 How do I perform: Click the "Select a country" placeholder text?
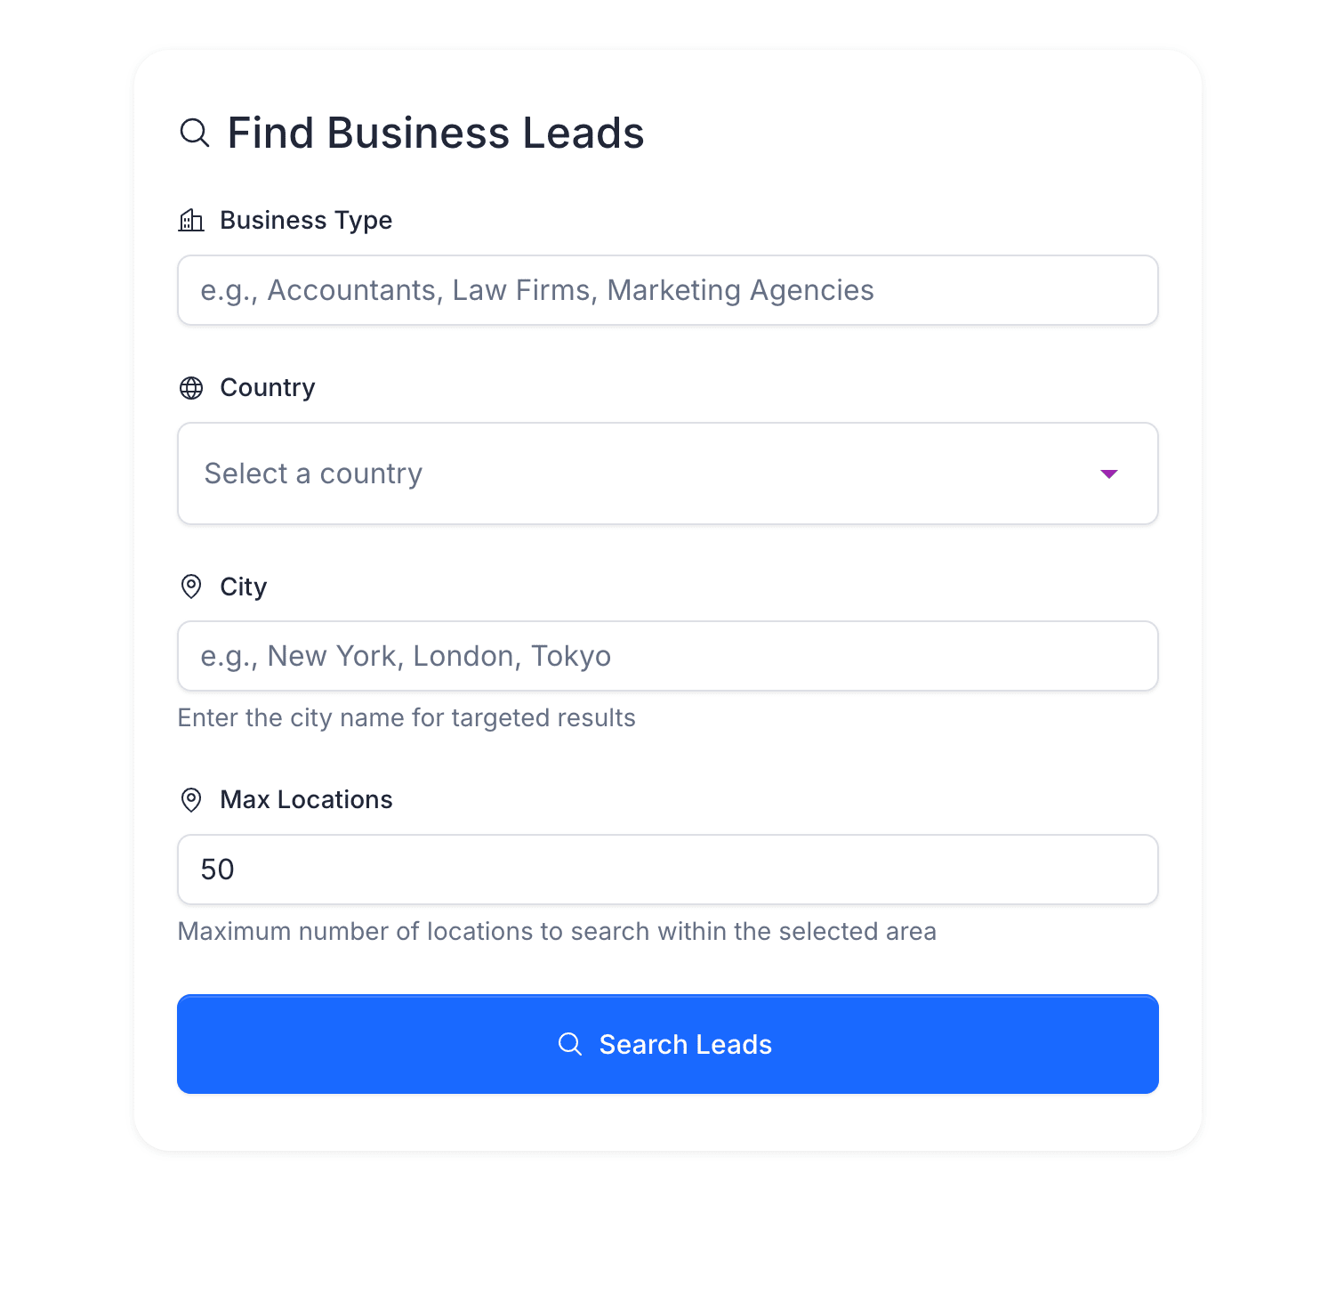click(x=313, y=473)
